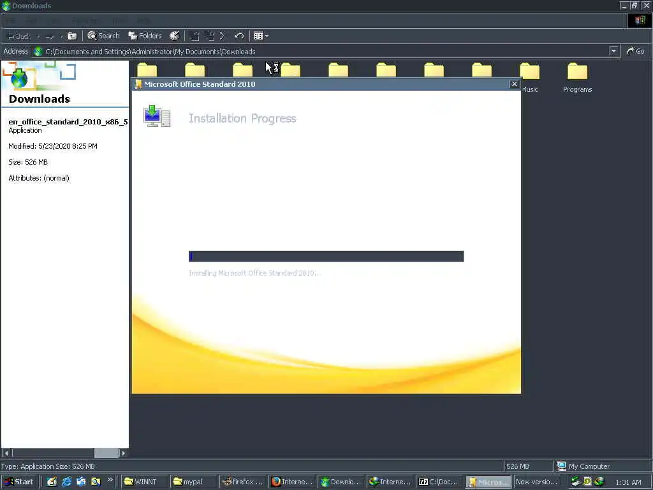
Task: Click the 'Modified: 5/23/2020 8:25 PM' text
Action: pos(53,146)
